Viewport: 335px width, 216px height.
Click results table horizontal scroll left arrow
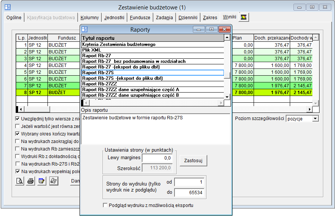click(21, 109)
